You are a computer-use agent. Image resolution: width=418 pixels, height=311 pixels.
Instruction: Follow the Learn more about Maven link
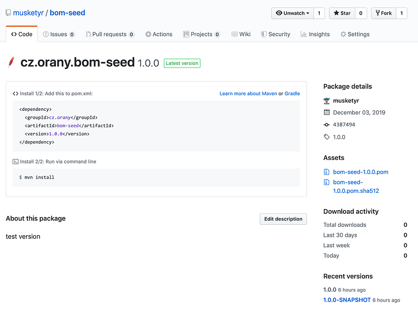[x=248, y=94]
